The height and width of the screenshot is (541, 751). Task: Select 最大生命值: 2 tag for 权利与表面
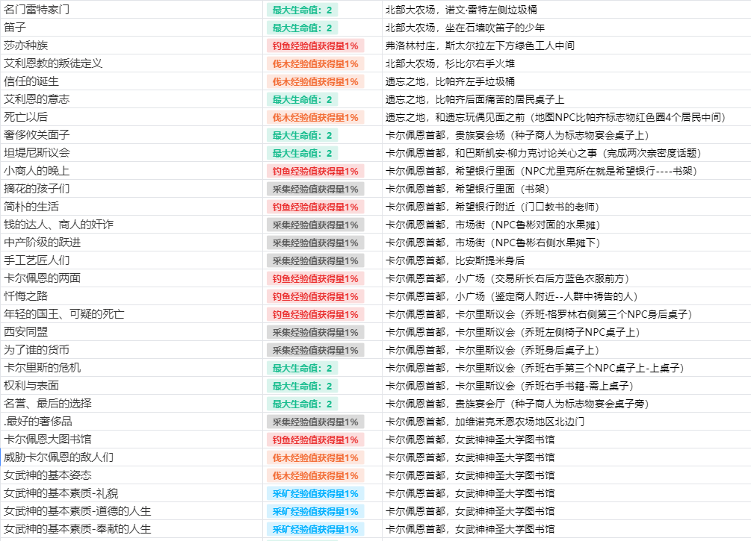[x=302, y=386]
